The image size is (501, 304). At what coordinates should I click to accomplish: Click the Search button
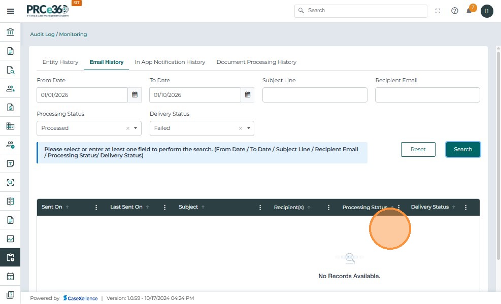tap(462, 149)
